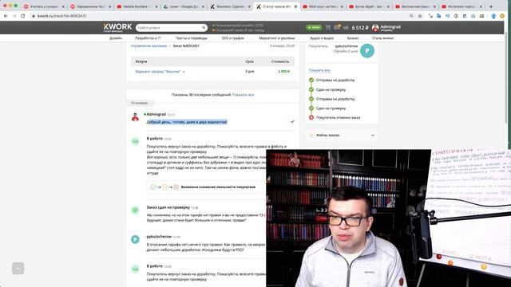
Task: Click 'Показать все' link in the order history sidebar
Action: tap(319, 70)
